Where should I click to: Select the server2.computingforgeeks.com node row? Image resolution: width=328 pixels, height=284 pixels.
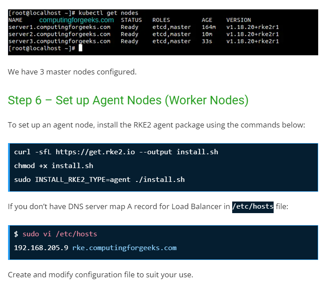click(x=59, y=34)
